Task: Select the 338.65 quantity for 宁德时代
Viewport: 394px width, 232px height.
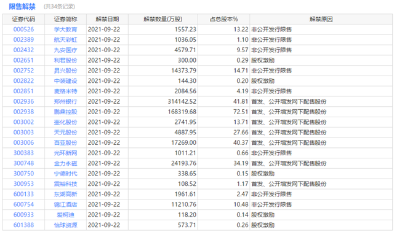Action: tap(187, 173)
